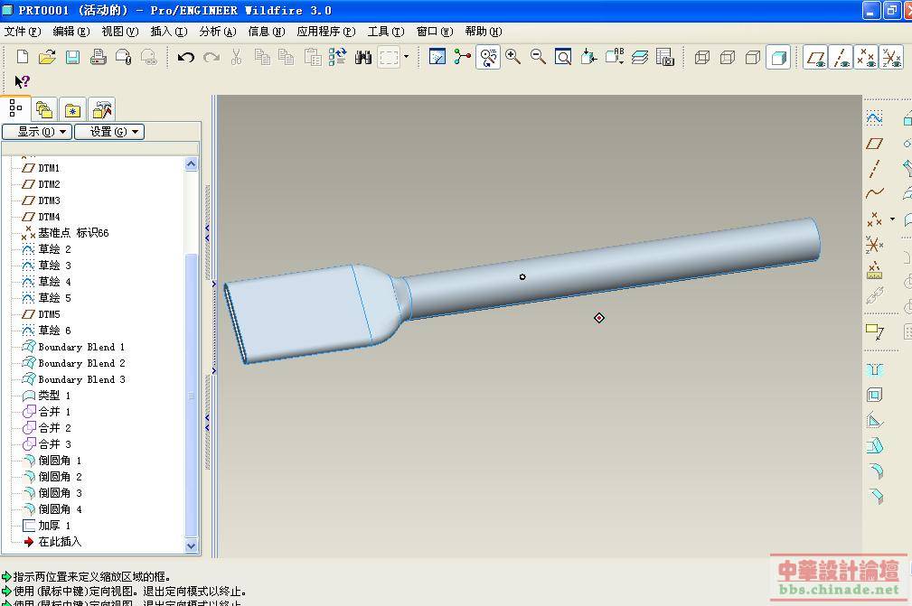Open the 设置 dropdown in model tree
Viewport: 912px width, 606px height.
(109, 132)
